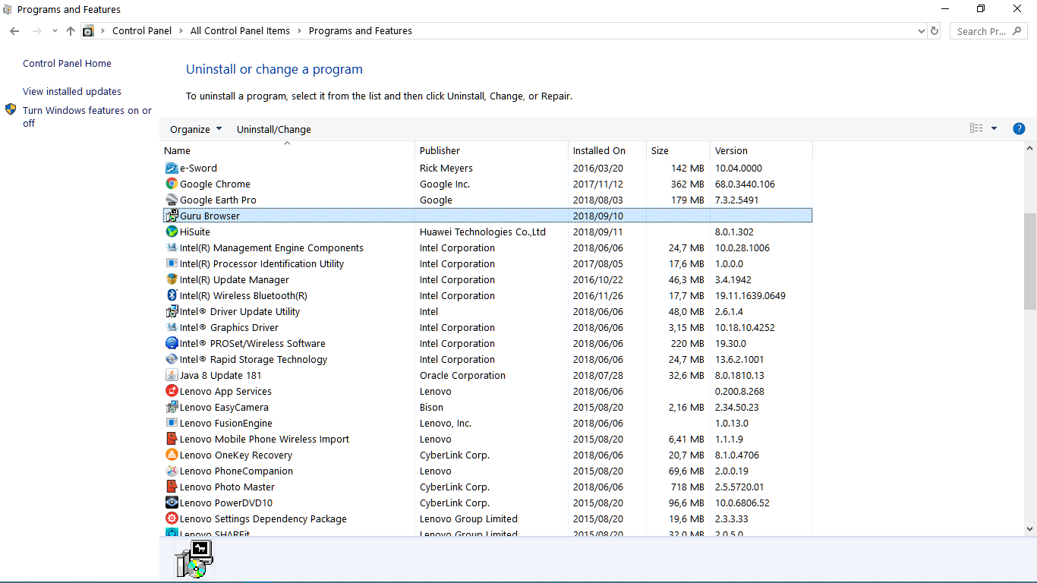Expand the chevron after All Control Panel Items
Screen dimensions: 1037x583
[x=298, y=31]
